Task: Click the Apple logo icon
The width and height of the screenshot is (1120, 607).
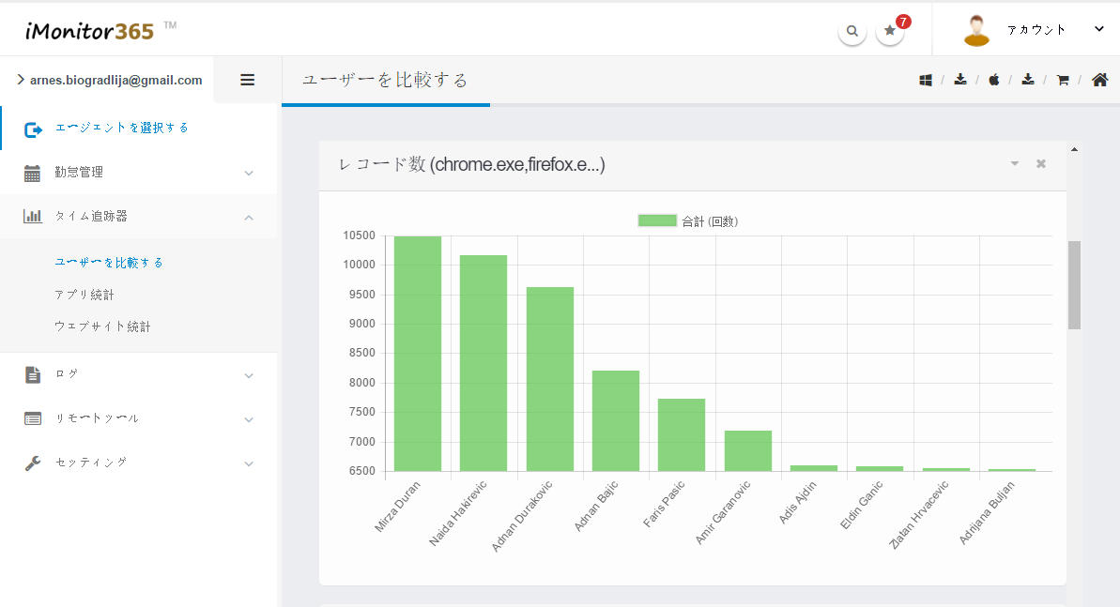Action: pyautogui.click(x=993, y=81)
